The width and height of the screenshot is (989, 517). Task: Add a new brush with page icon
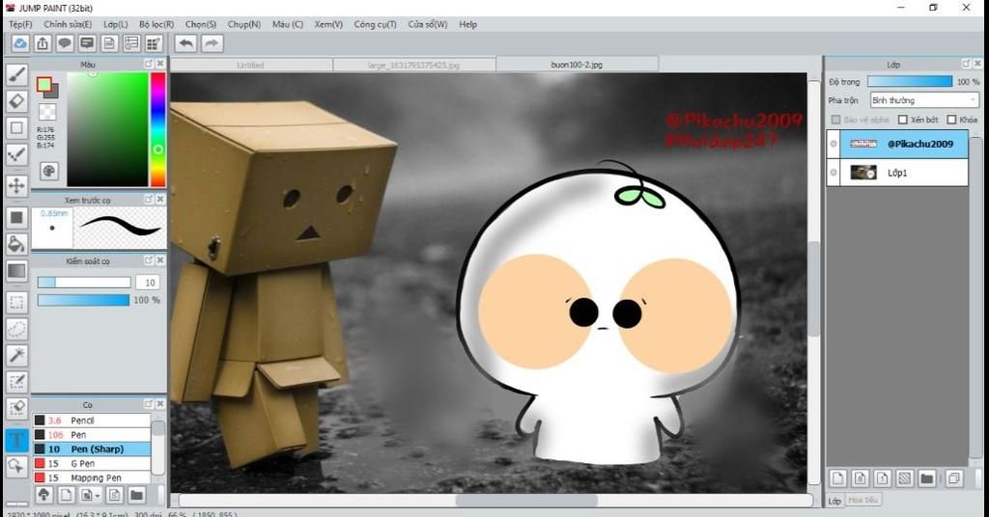click(x=66, y=495)
